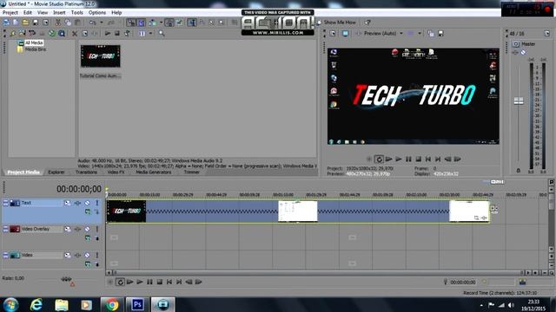Switch to the Transitions tab
The image size is (556, 312).
click(x=86, y=172)
